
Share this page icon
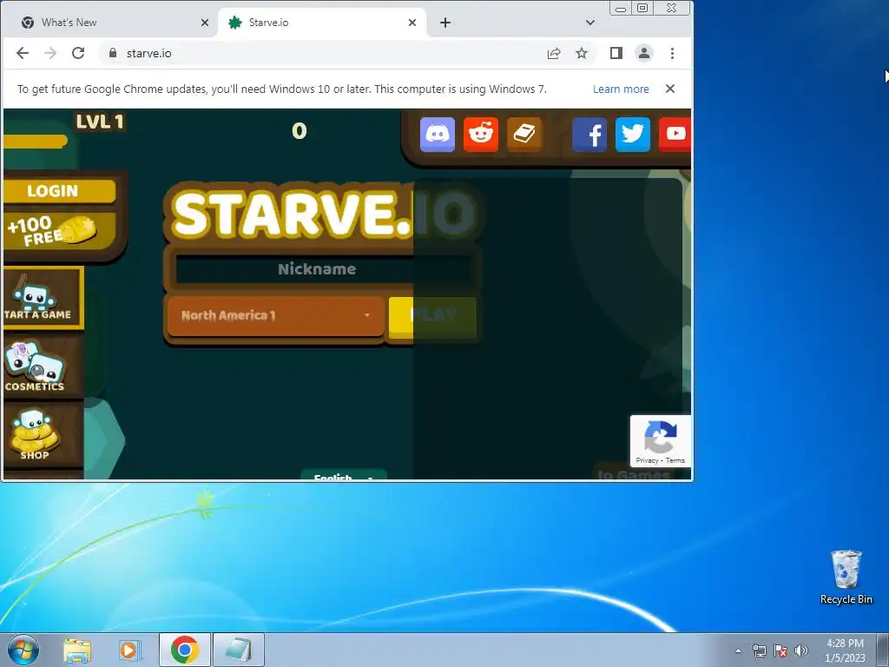point(554,53)
